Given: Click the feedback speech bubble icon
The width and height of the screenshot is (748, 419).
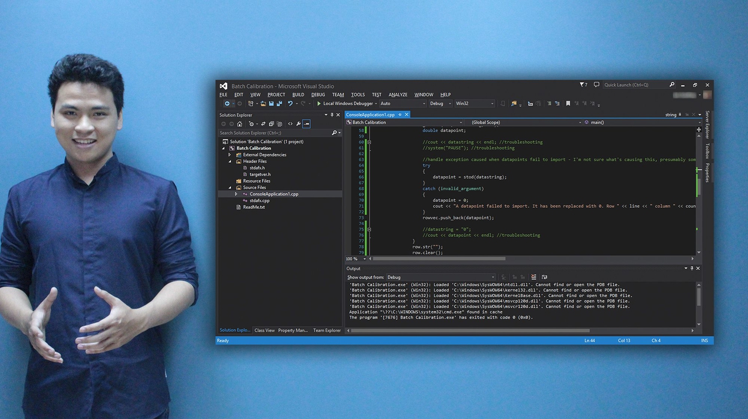Looking at the screenshot, I should click(x=597, y=85).
